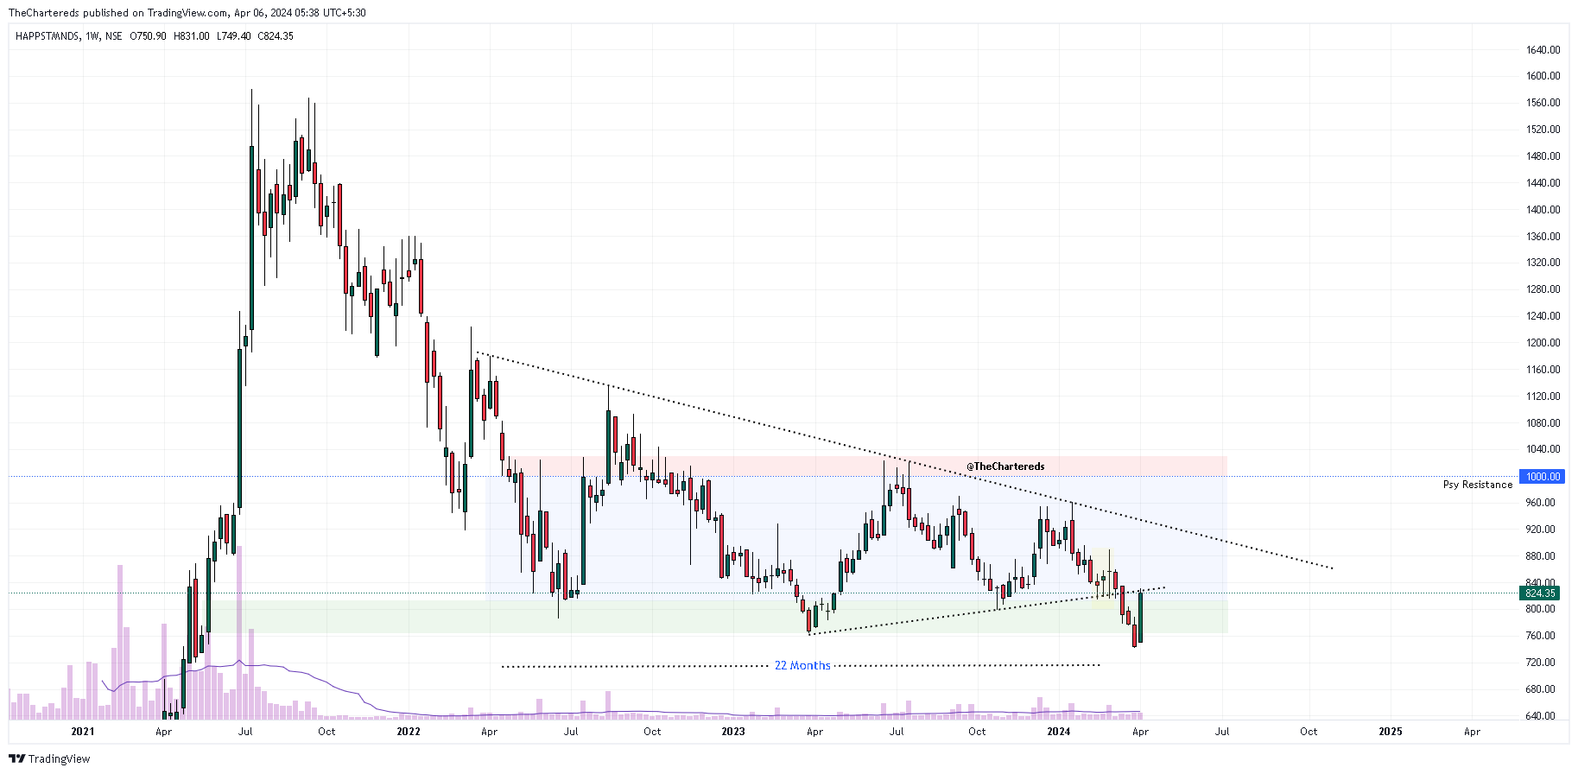Click the 760.00 price axis label
1578x774 pixels.
[x=1540, y=636]
